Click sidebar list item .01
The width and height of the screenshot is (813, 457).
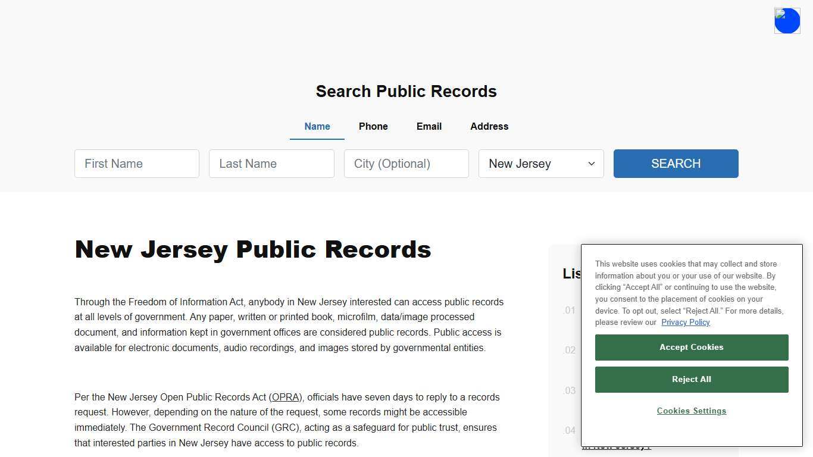tap(569, 310)
